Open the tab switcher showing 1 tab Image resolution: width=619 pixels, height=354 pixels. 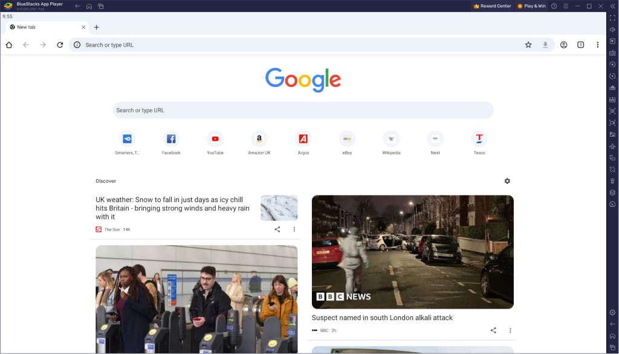point(581,45)
